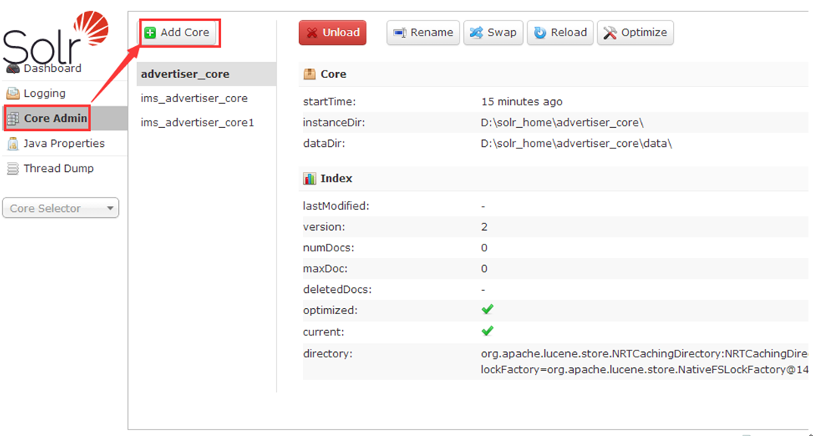This screenshot has height=436, width=813.
Task: Click the startTime value '15 minutes ago'
Action: pos(522,101)
